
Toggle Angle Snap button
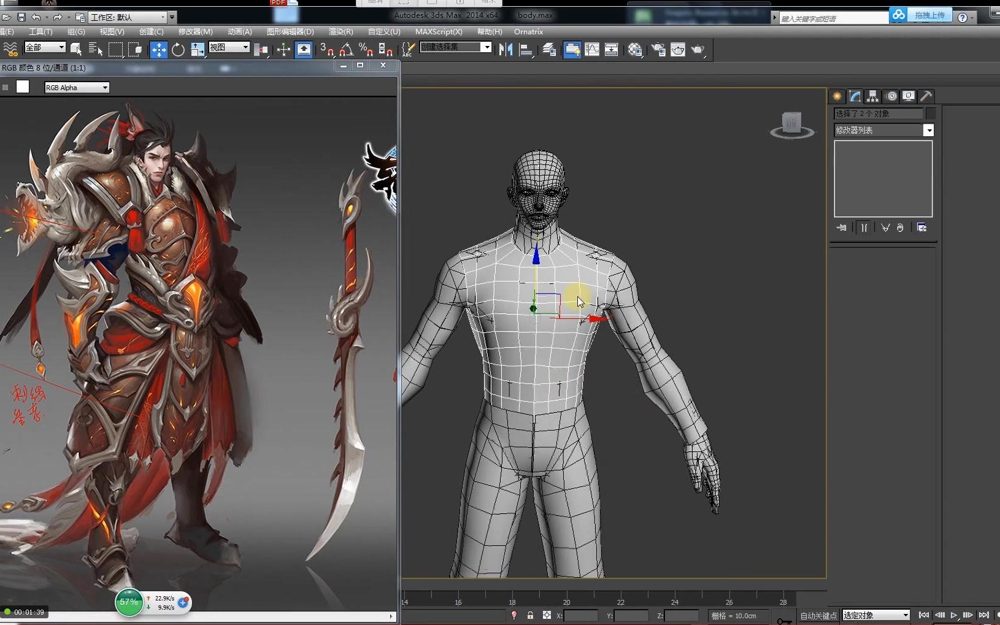pyautogui.click(x=347, y=50)
